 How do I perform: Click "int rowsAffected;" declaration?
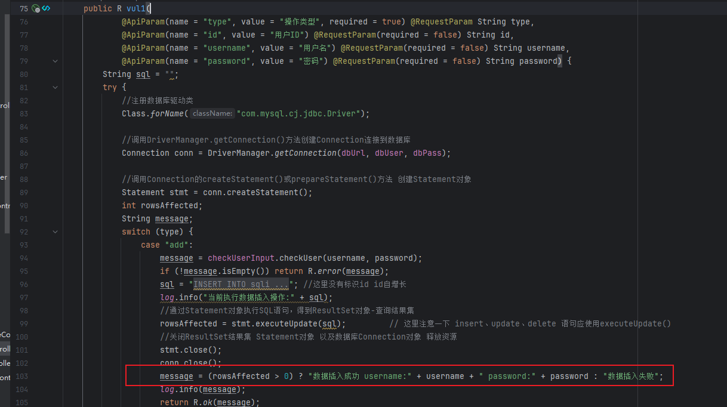point(162,205)
